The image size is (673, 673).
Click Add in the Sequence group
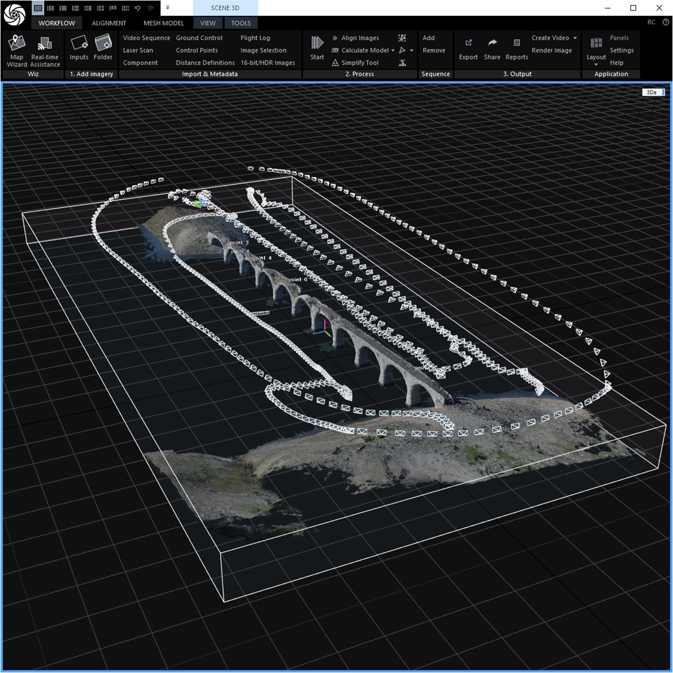coord(428,38)
